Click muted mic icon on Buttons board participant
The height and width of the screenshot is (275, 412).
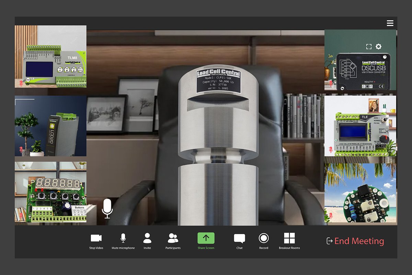tap(21, 216)
